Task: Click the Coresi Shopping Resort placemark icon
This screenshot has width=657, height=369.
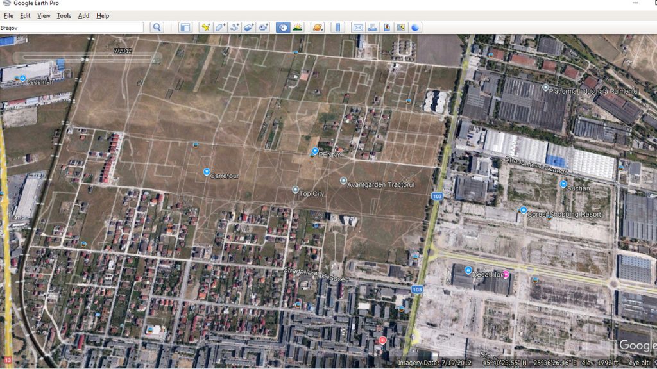Action: [x=523, y=210]
